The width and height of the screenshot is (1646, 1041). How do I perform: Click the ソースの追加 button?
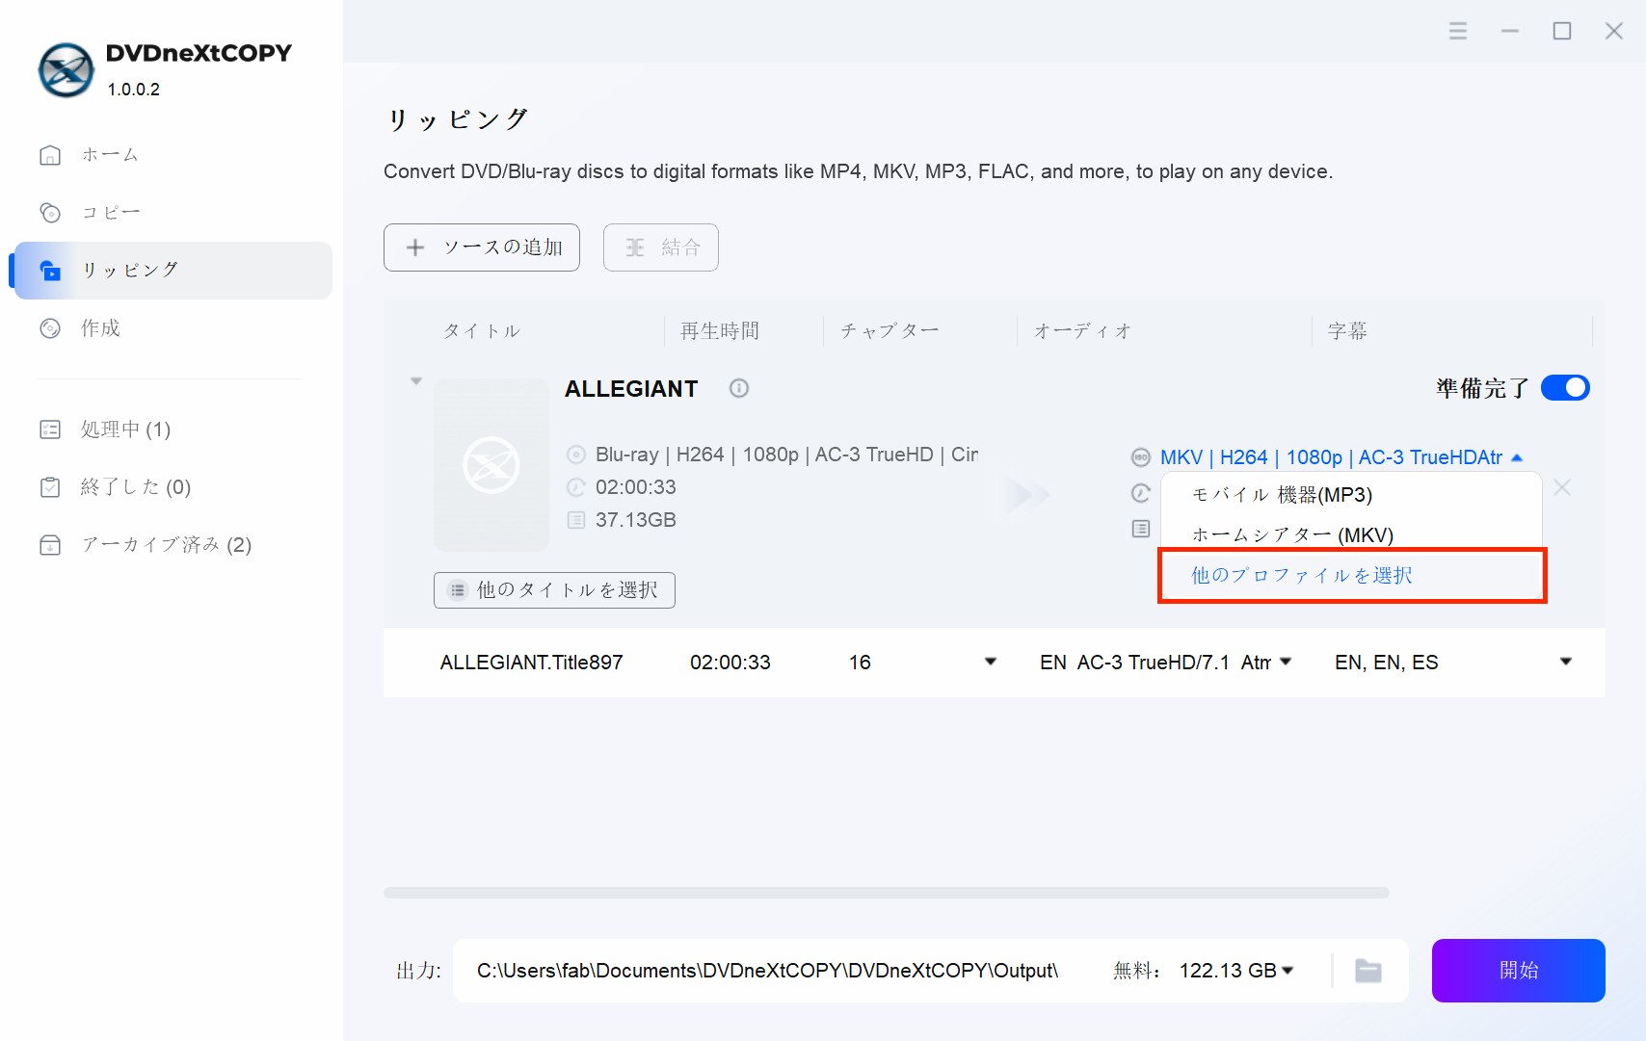coord(482,247)
